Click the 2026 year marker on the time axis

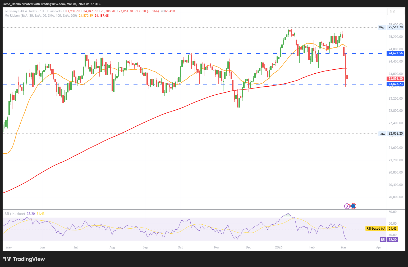pyautogui.click(x=279, y=247)
